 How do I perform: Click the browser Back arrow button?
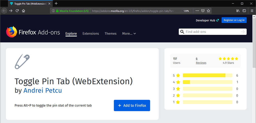4,11
